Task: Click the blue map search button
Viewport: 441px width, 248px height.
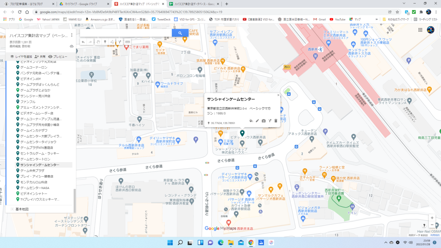Action: coord(180,33)
